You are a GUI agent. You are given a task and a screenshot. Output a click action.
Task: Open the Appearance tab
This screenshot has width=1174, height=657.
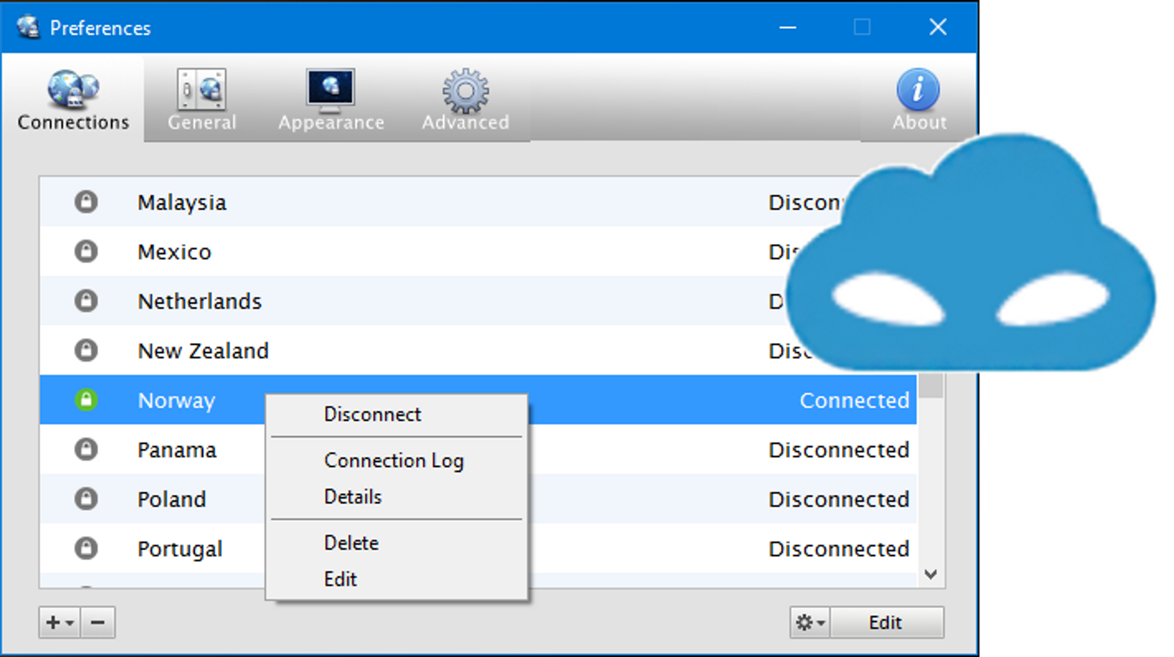coord(331,99)
